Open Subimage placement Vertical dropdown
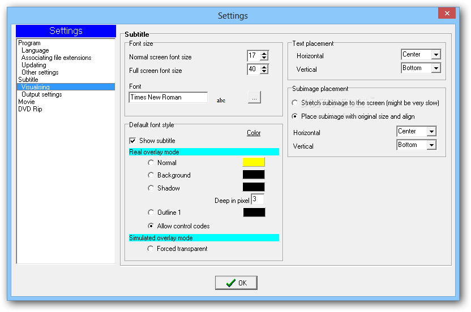 coord(431,145)
